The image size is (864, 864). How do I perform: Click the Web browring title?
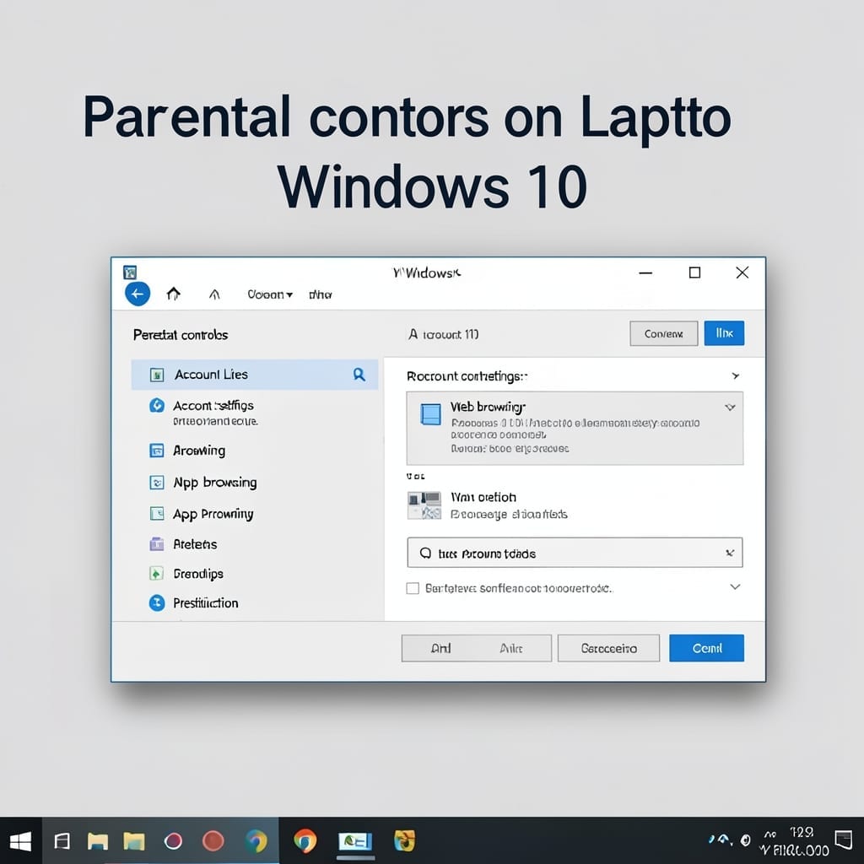pyautogui.click(x=488, y=407)
